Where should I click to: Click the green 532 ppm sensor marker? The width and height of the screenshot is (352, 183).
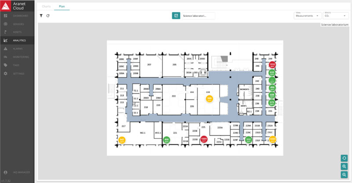click(249, 139)
